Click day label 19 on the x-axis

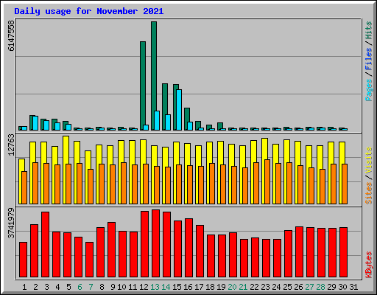pyautogui.click(x=221, y=287)
